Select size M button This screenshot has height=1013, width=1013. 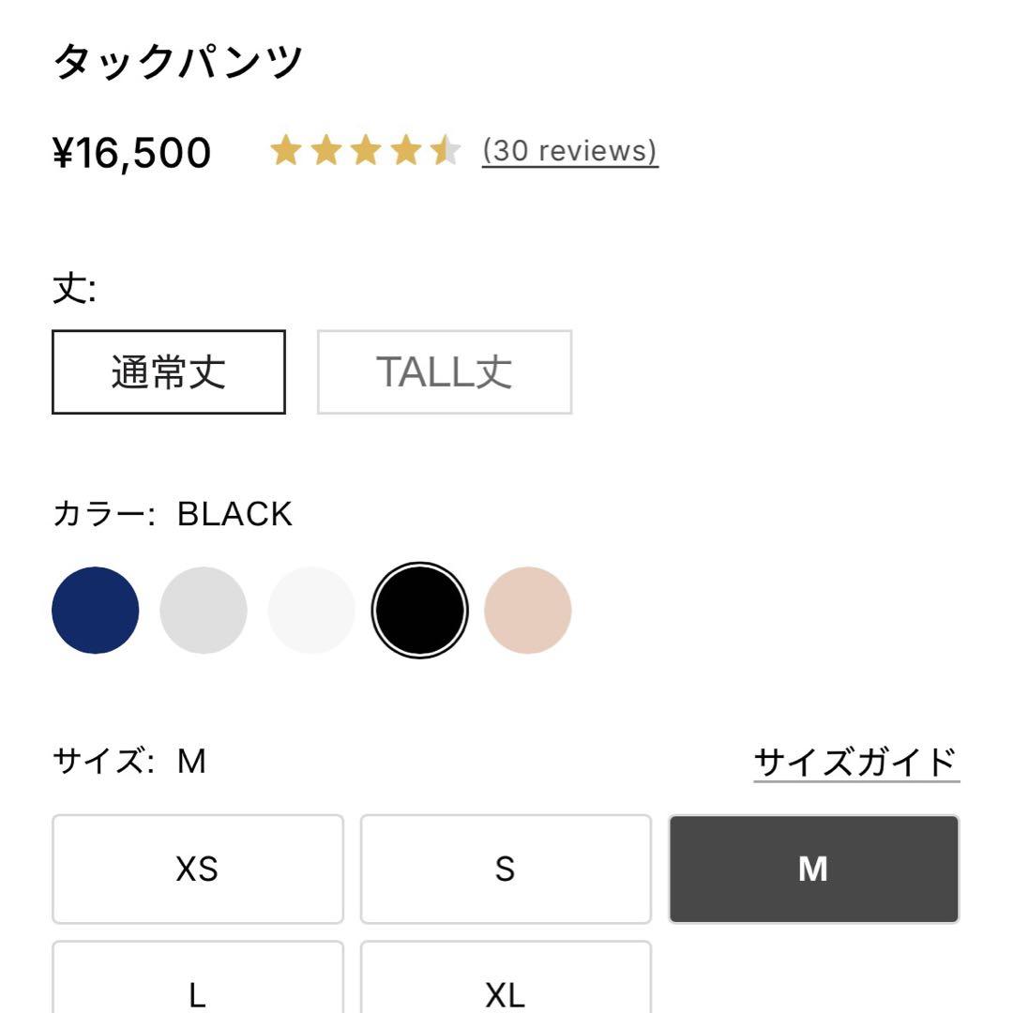[x=813, y=869]
